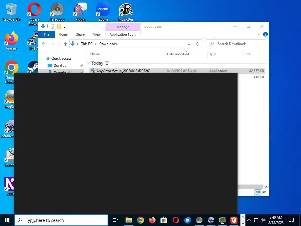Open the Firefox desktop shortcut
301x226 pixels.
click(x=11, y=41)
